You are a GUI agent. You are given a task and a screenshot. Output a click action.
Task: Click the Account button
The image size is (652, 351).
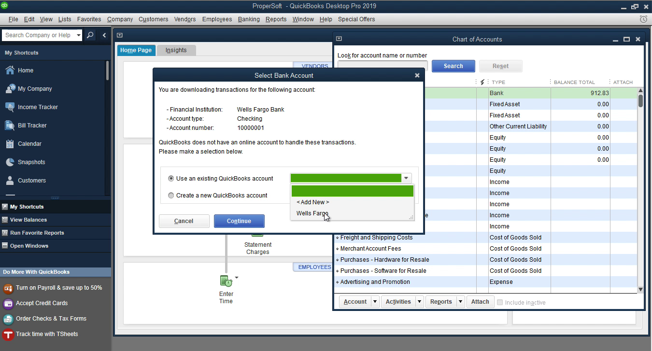pos(355,302)
